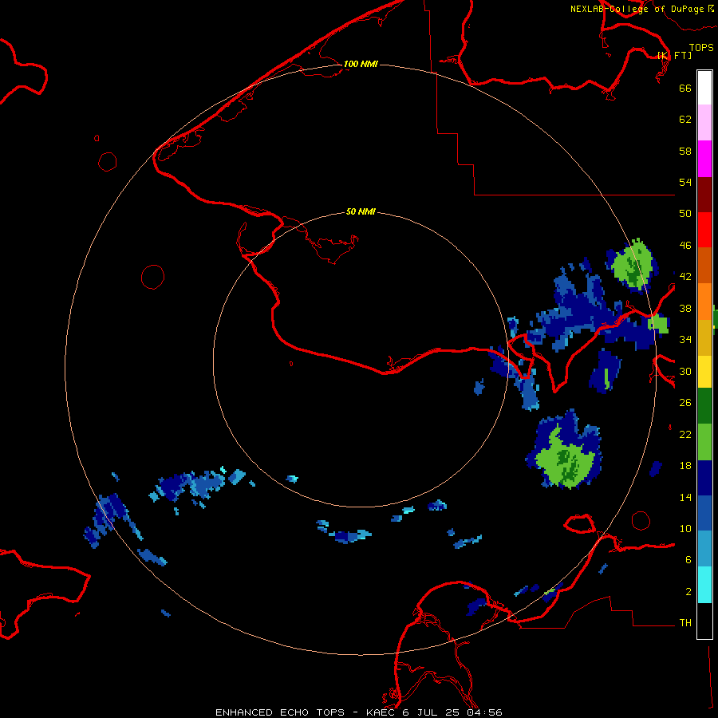Click the gold legend swatch

(x=704, y=337)
